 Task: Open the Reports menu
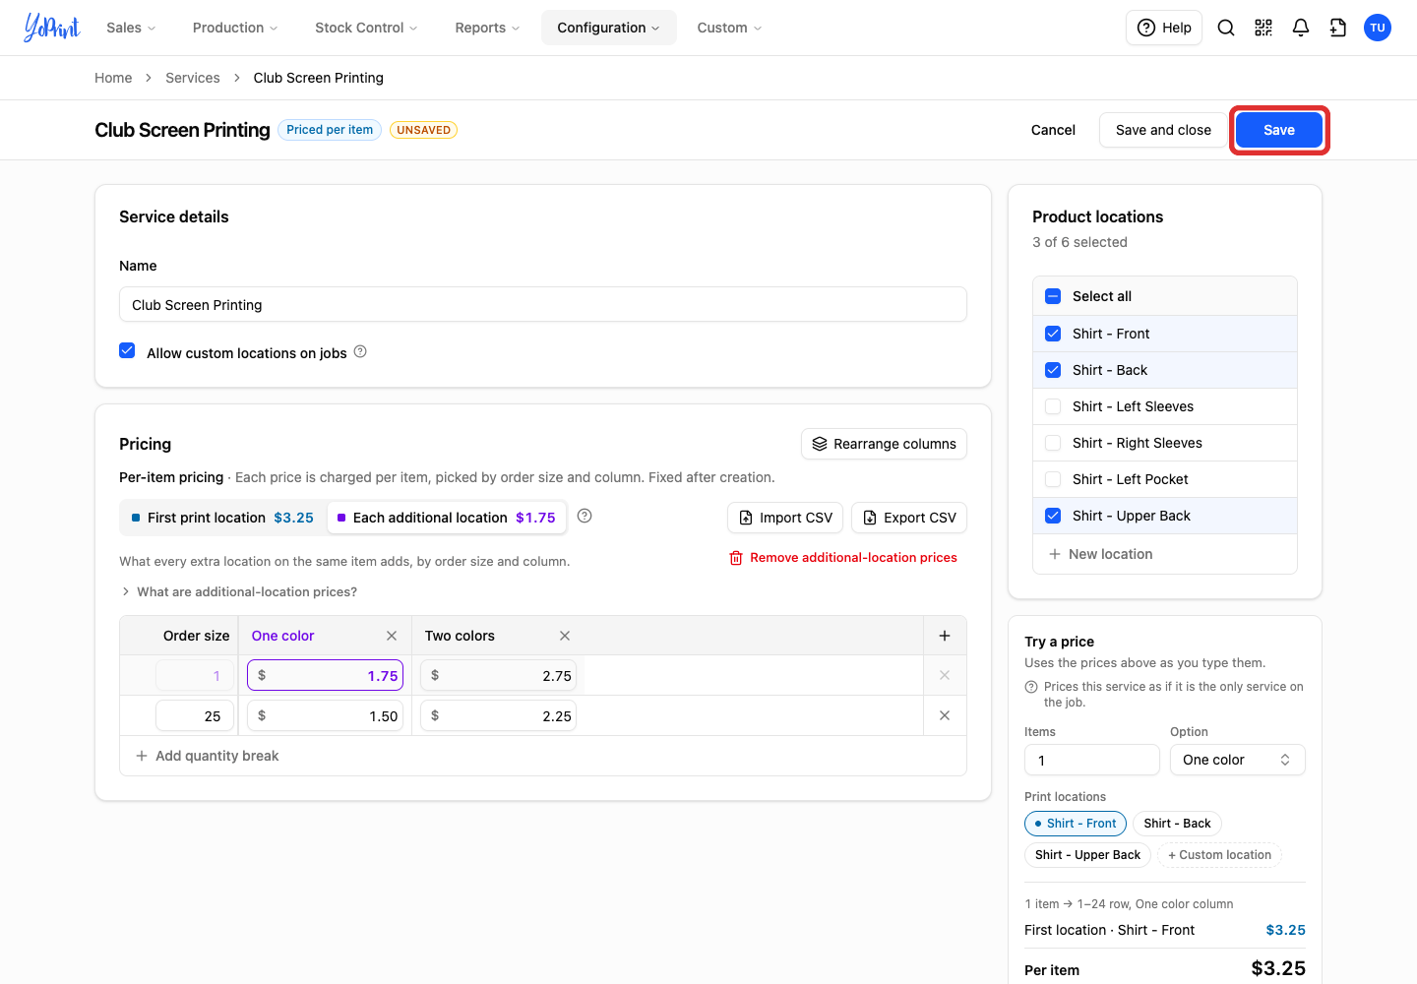coord(487,28)
